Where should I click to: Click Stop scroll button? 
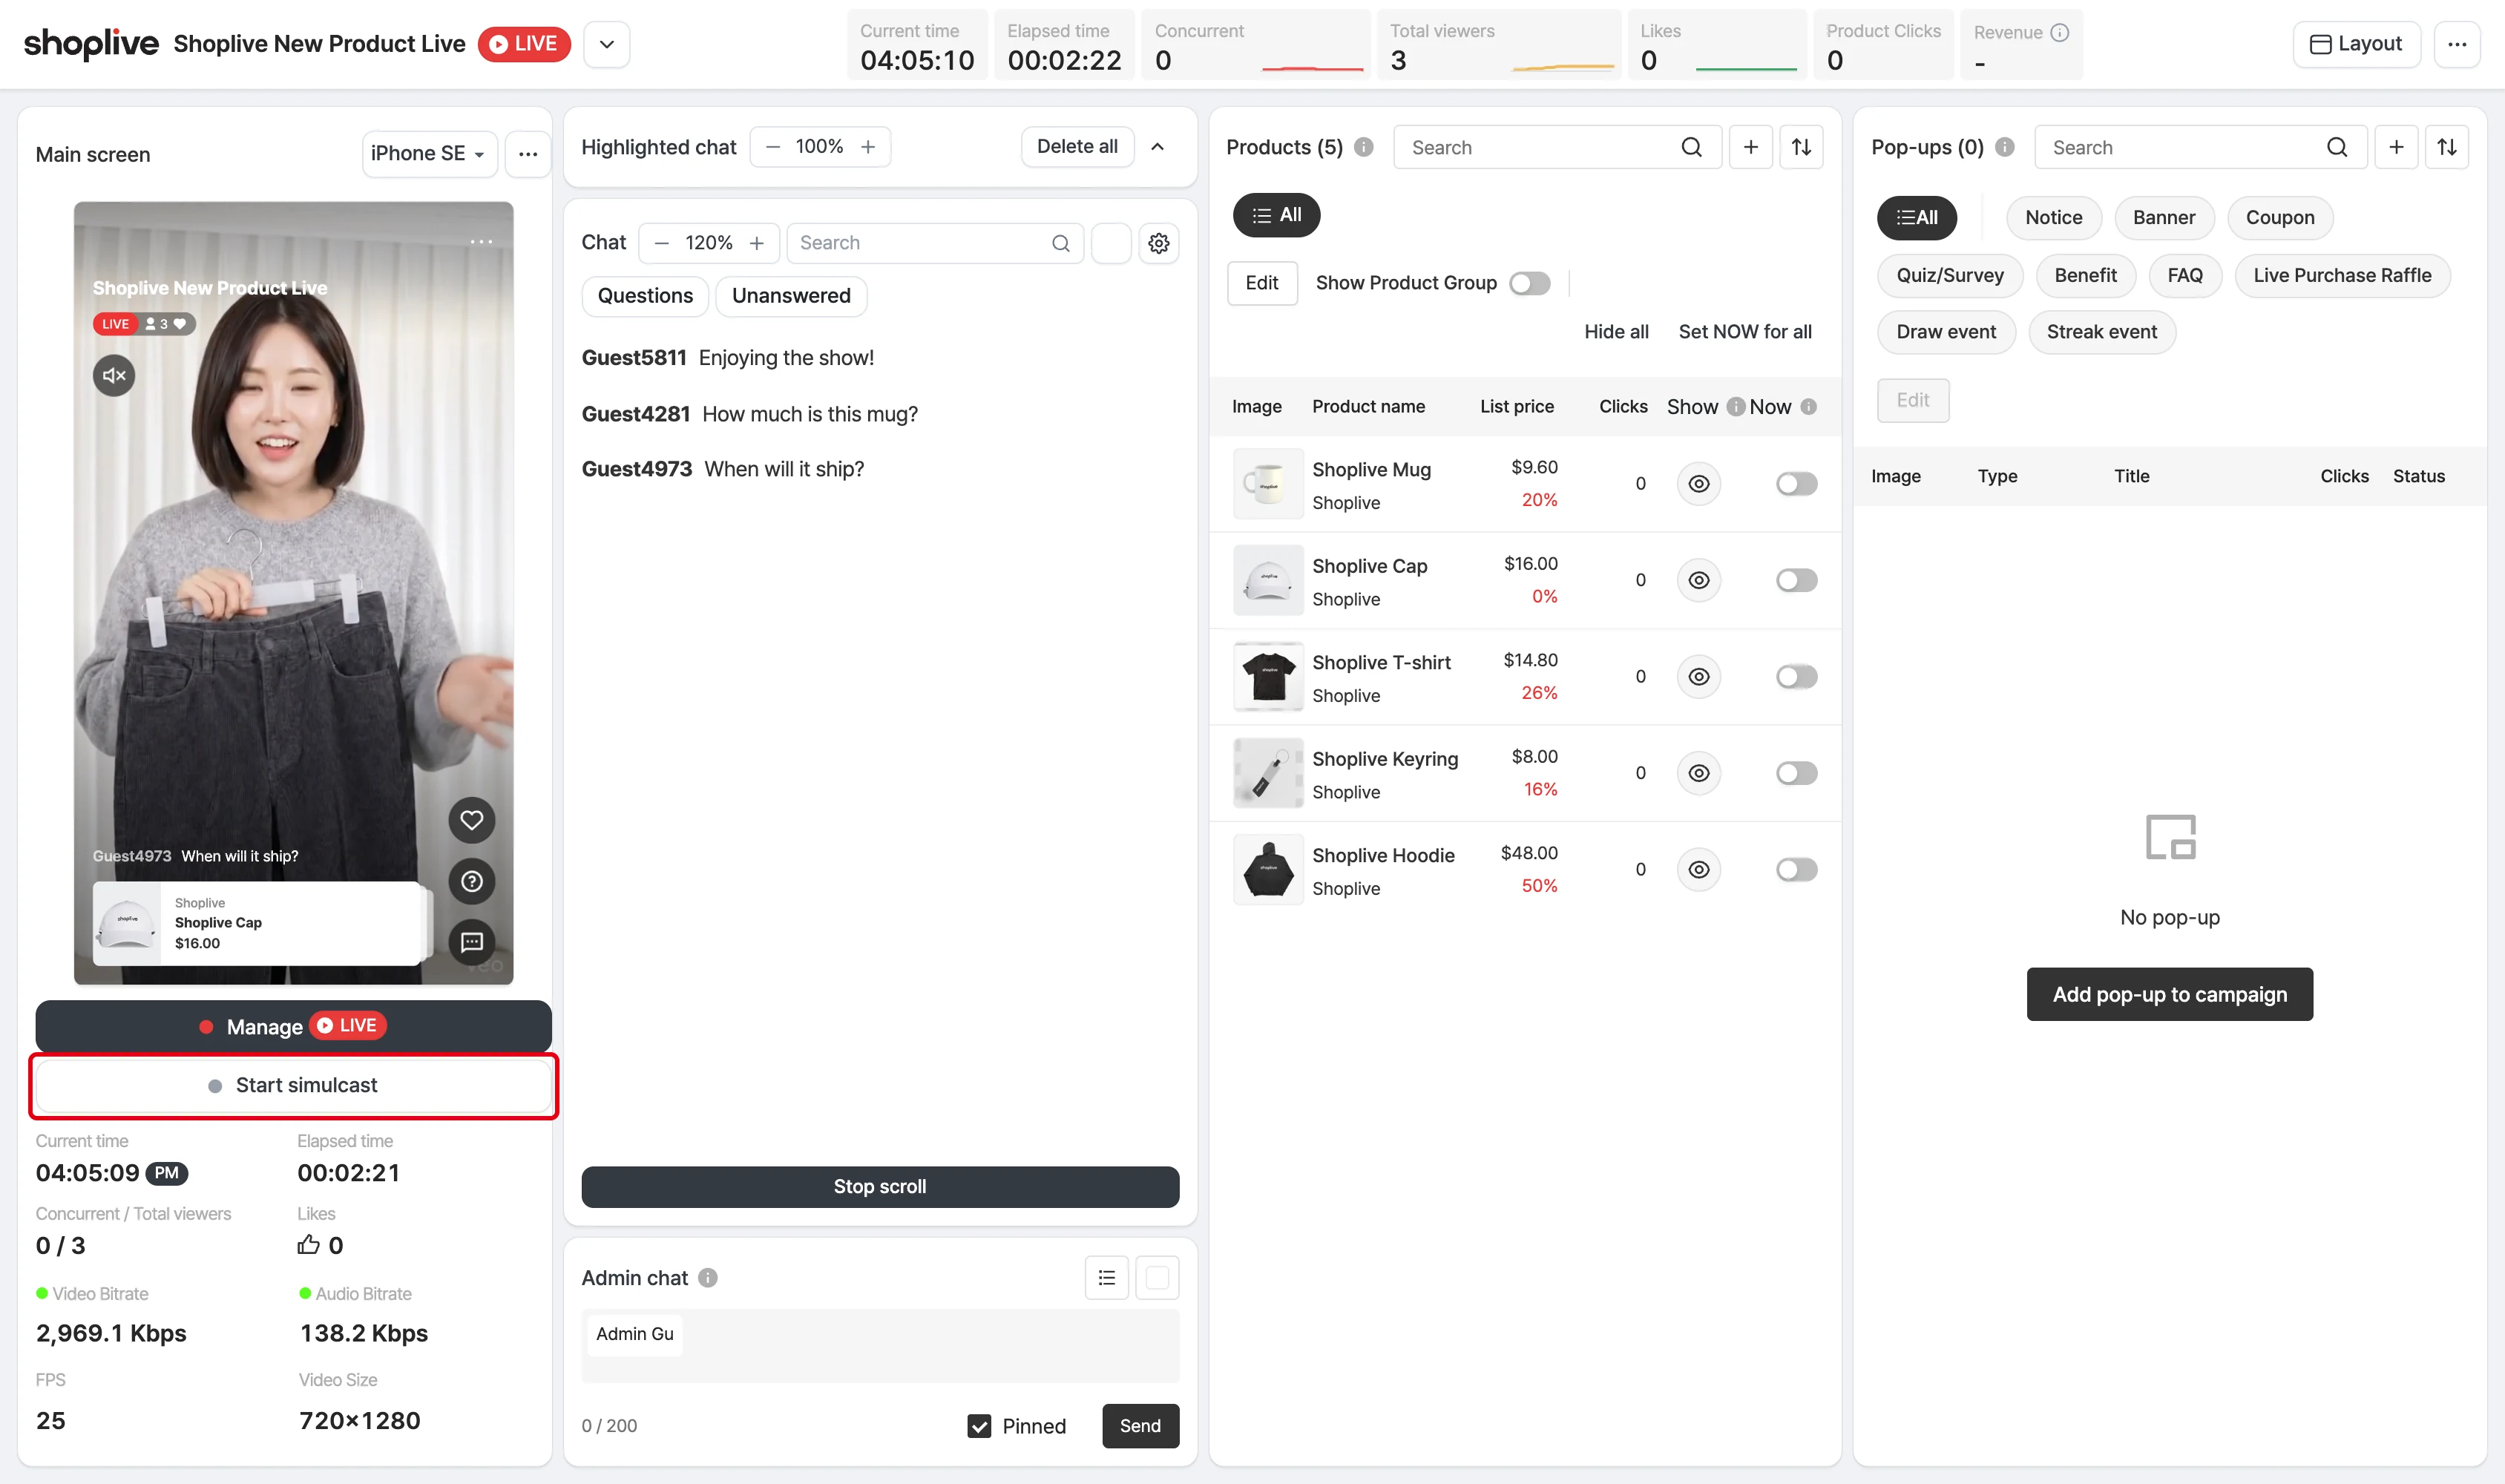pos(880,1187)
